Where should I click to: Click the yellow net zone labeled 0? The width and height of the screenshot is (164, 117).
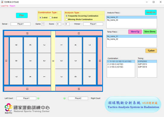click(x=53, y=61)
